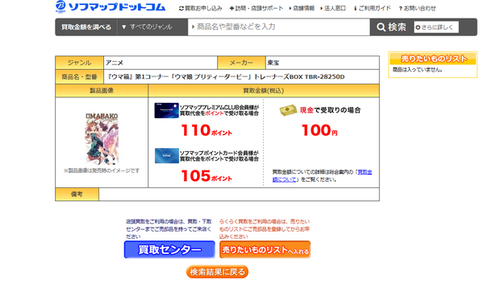Click the メーカー row label

click(x=241, y=63)
